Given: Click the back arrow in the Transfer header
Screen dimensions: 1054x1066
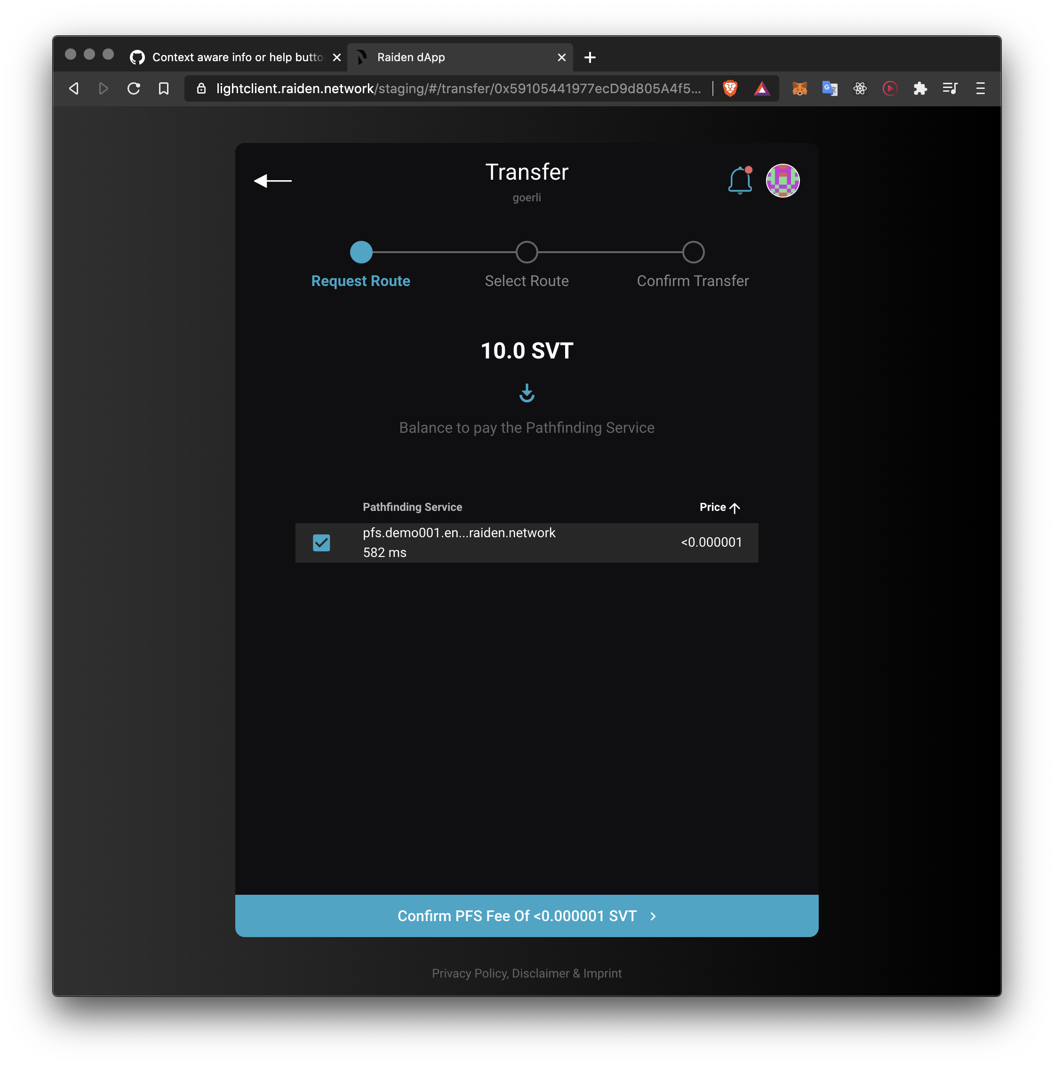Looking at the screenshot, I should tap(272, 181).
